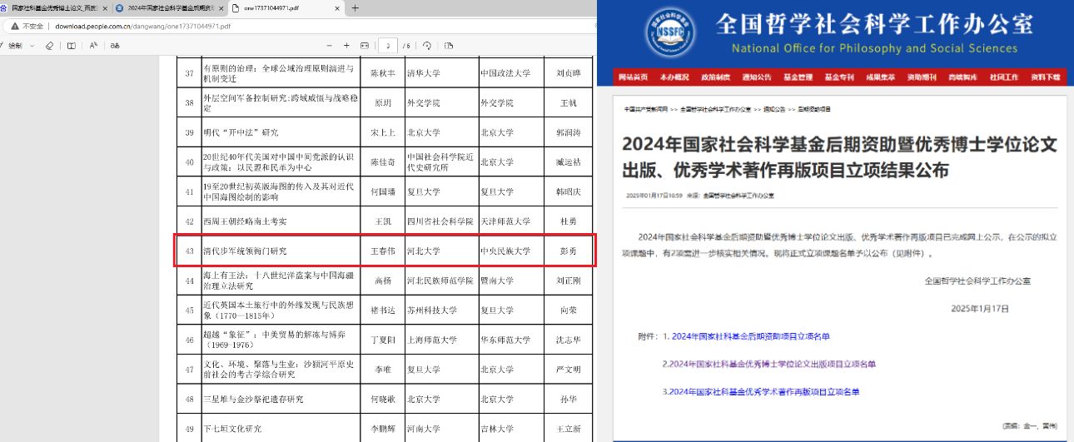Switch to the 2024年国家社会科学基金 browser tab

(167, 8)
